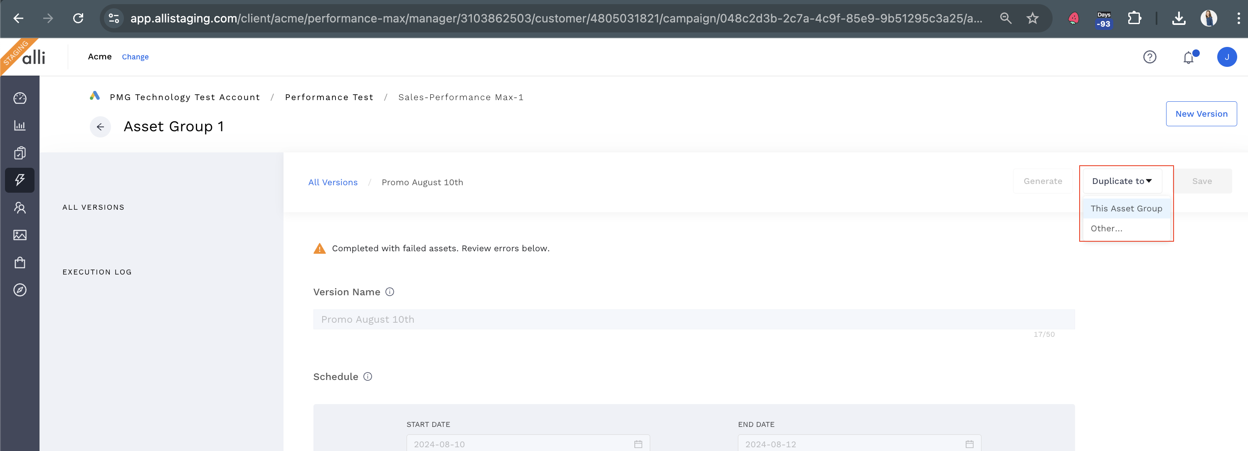Screen dimensions: 1248x451
Task: Select the lightning bolt sidebar icon
Action: pos(20,180)
